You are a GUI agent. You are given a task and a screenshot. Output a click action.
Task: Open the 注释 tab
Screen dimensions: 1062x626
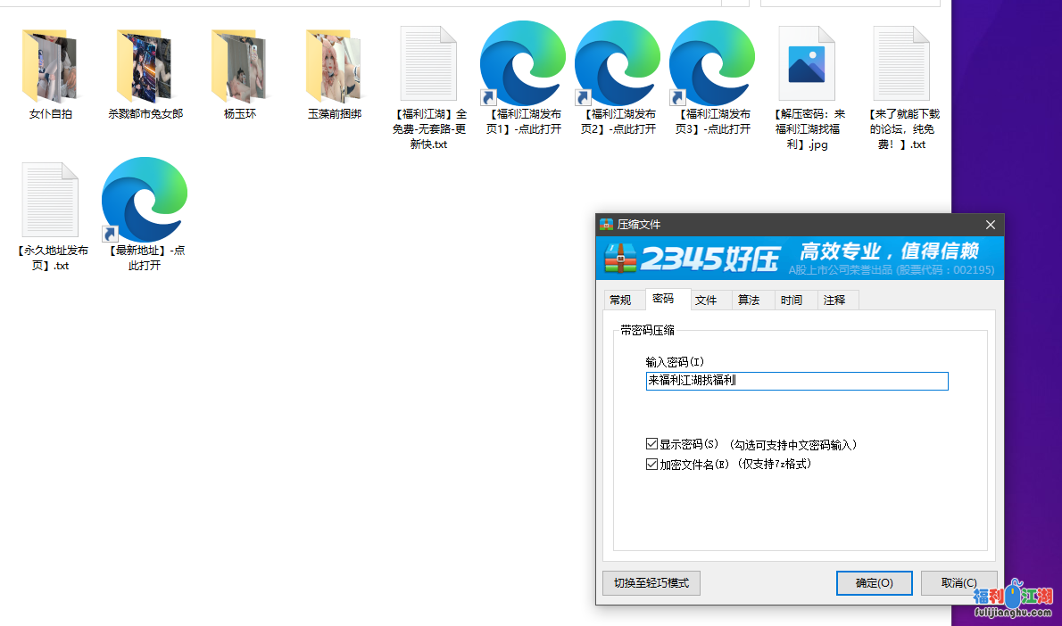pyautogui.click(x=836, y=300)
